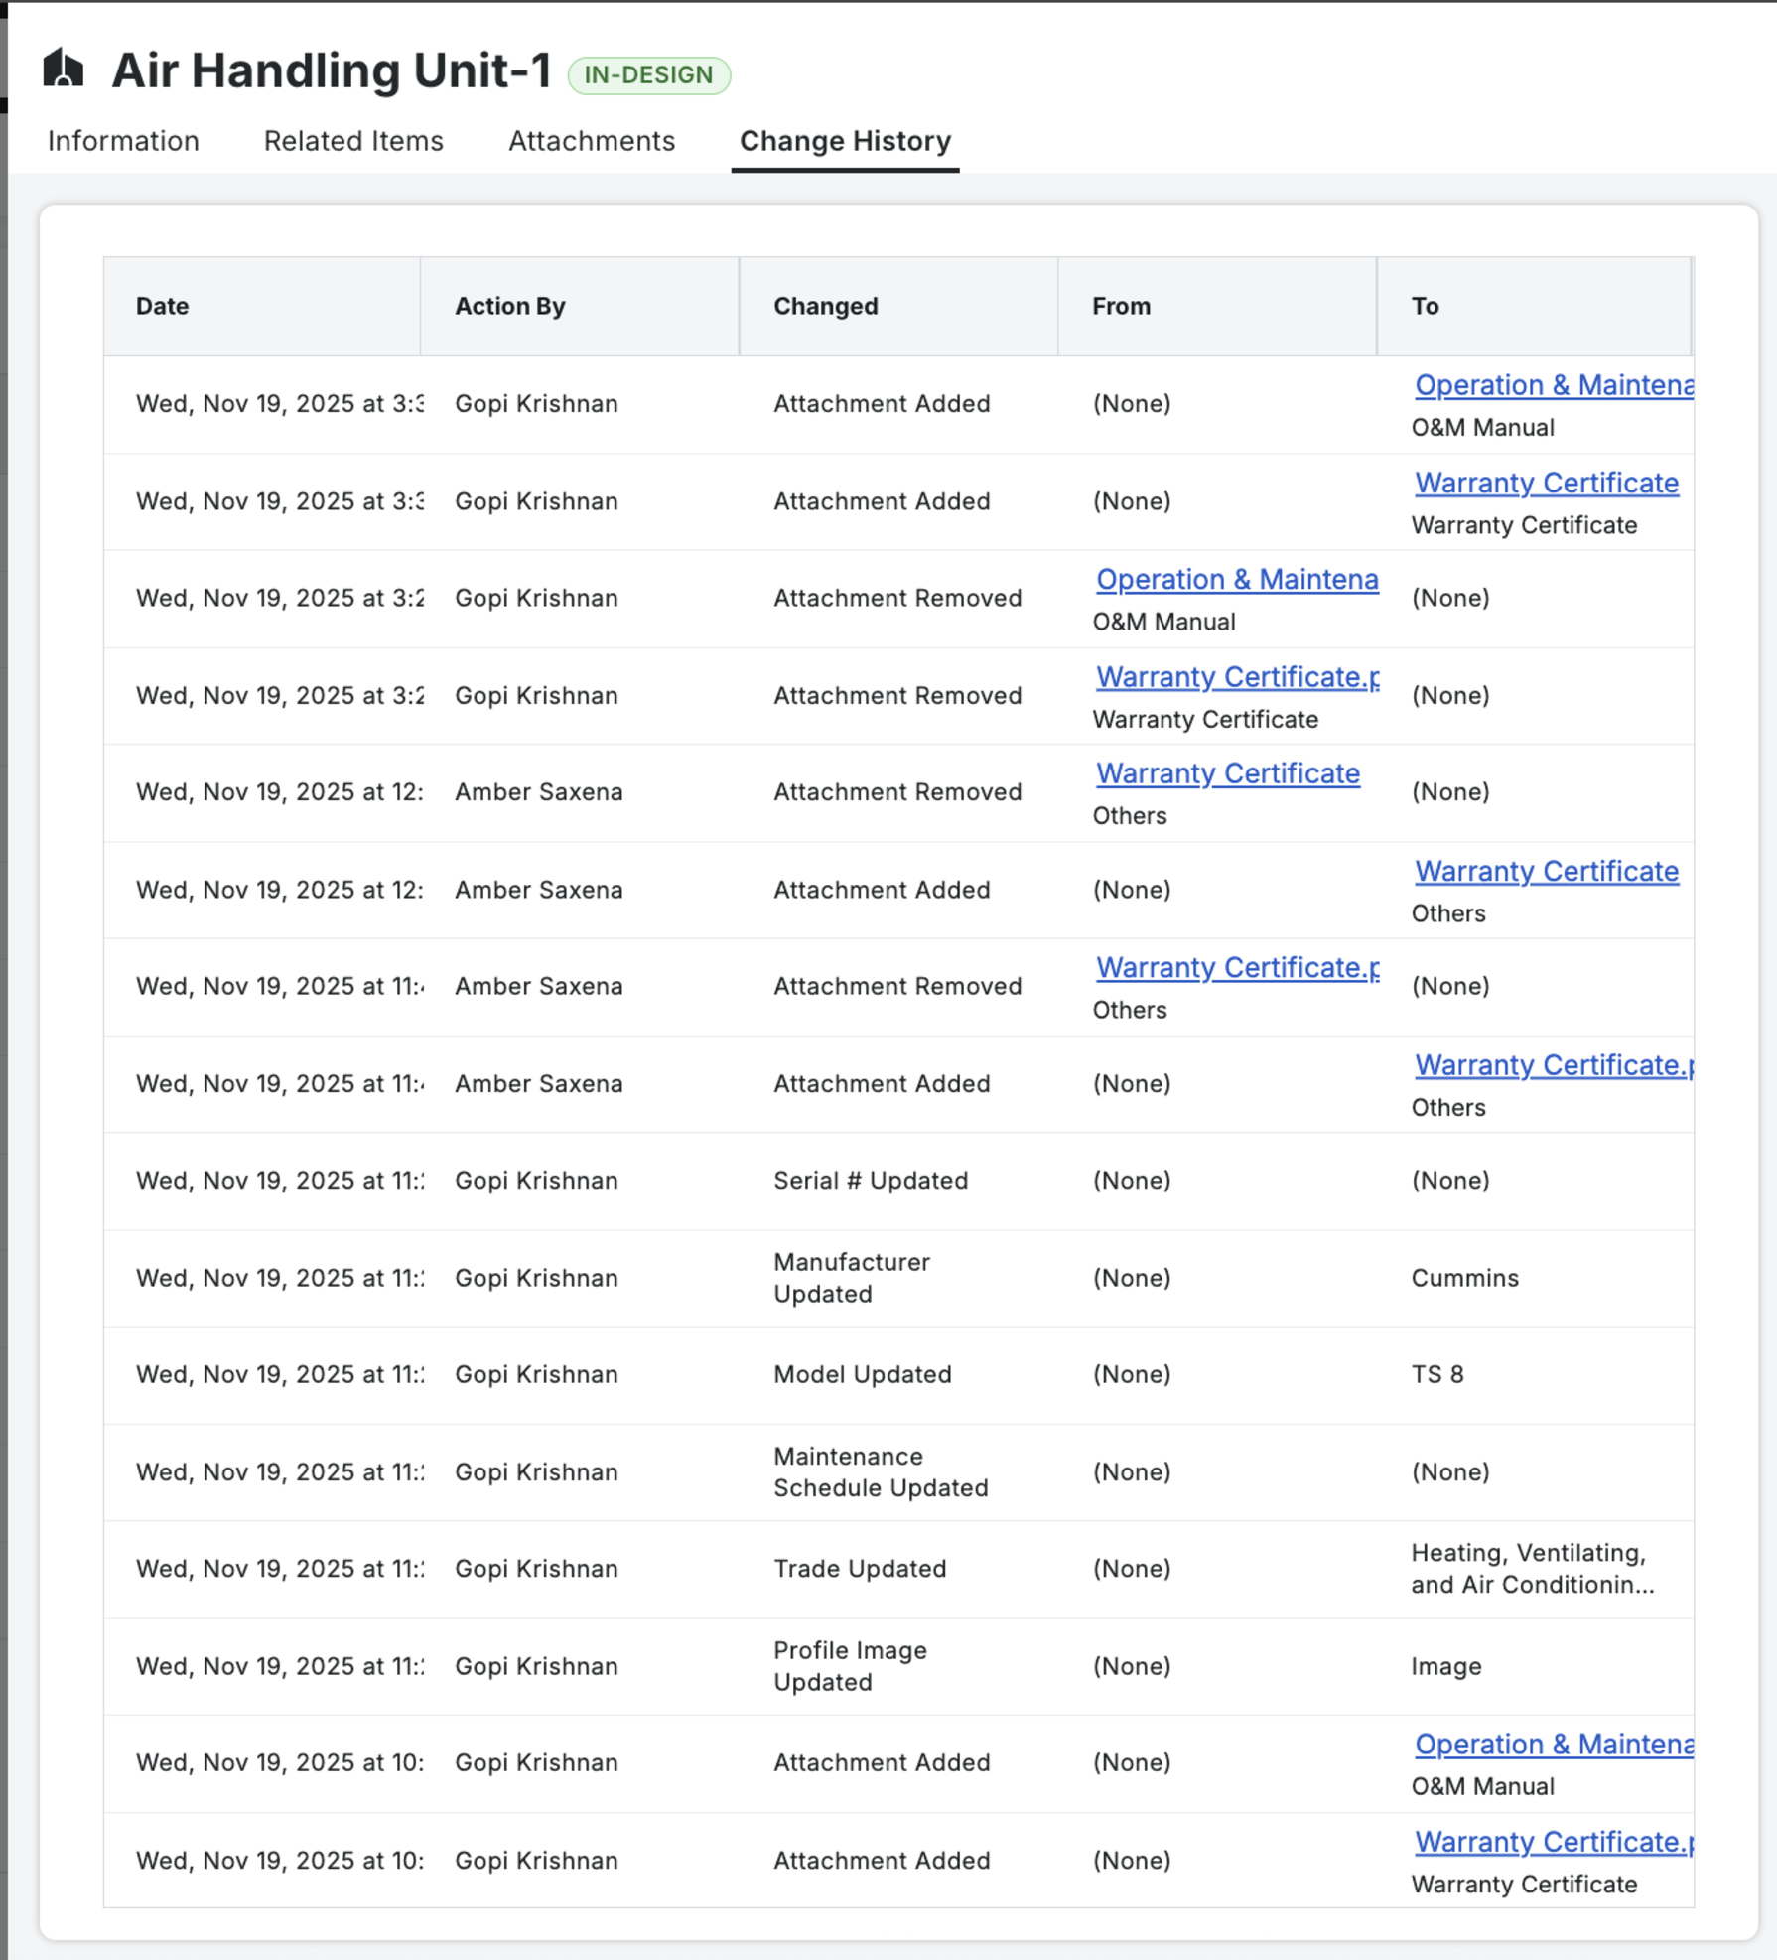Click the Profile Image Updated entry
Screen dimensions: 1777x1960
pos(850,1666)
